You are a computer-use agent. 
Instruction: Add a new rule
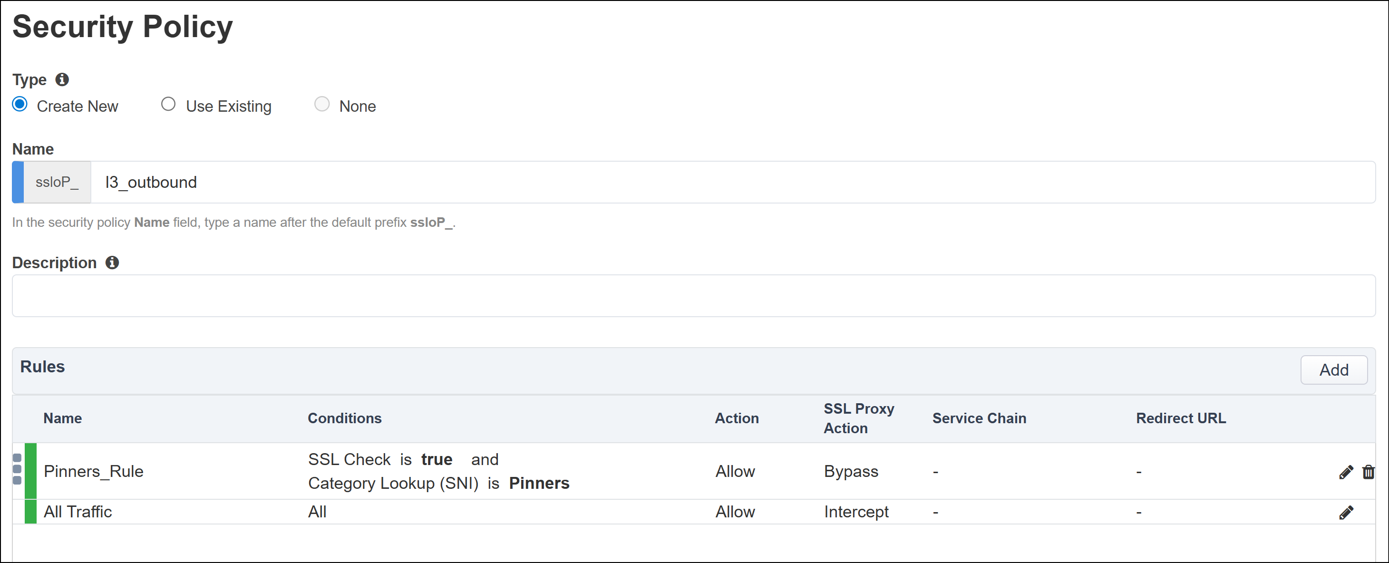[x=1333, y=370]
